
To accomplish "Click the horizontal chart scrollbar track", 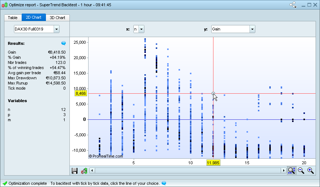I will 188,170.
